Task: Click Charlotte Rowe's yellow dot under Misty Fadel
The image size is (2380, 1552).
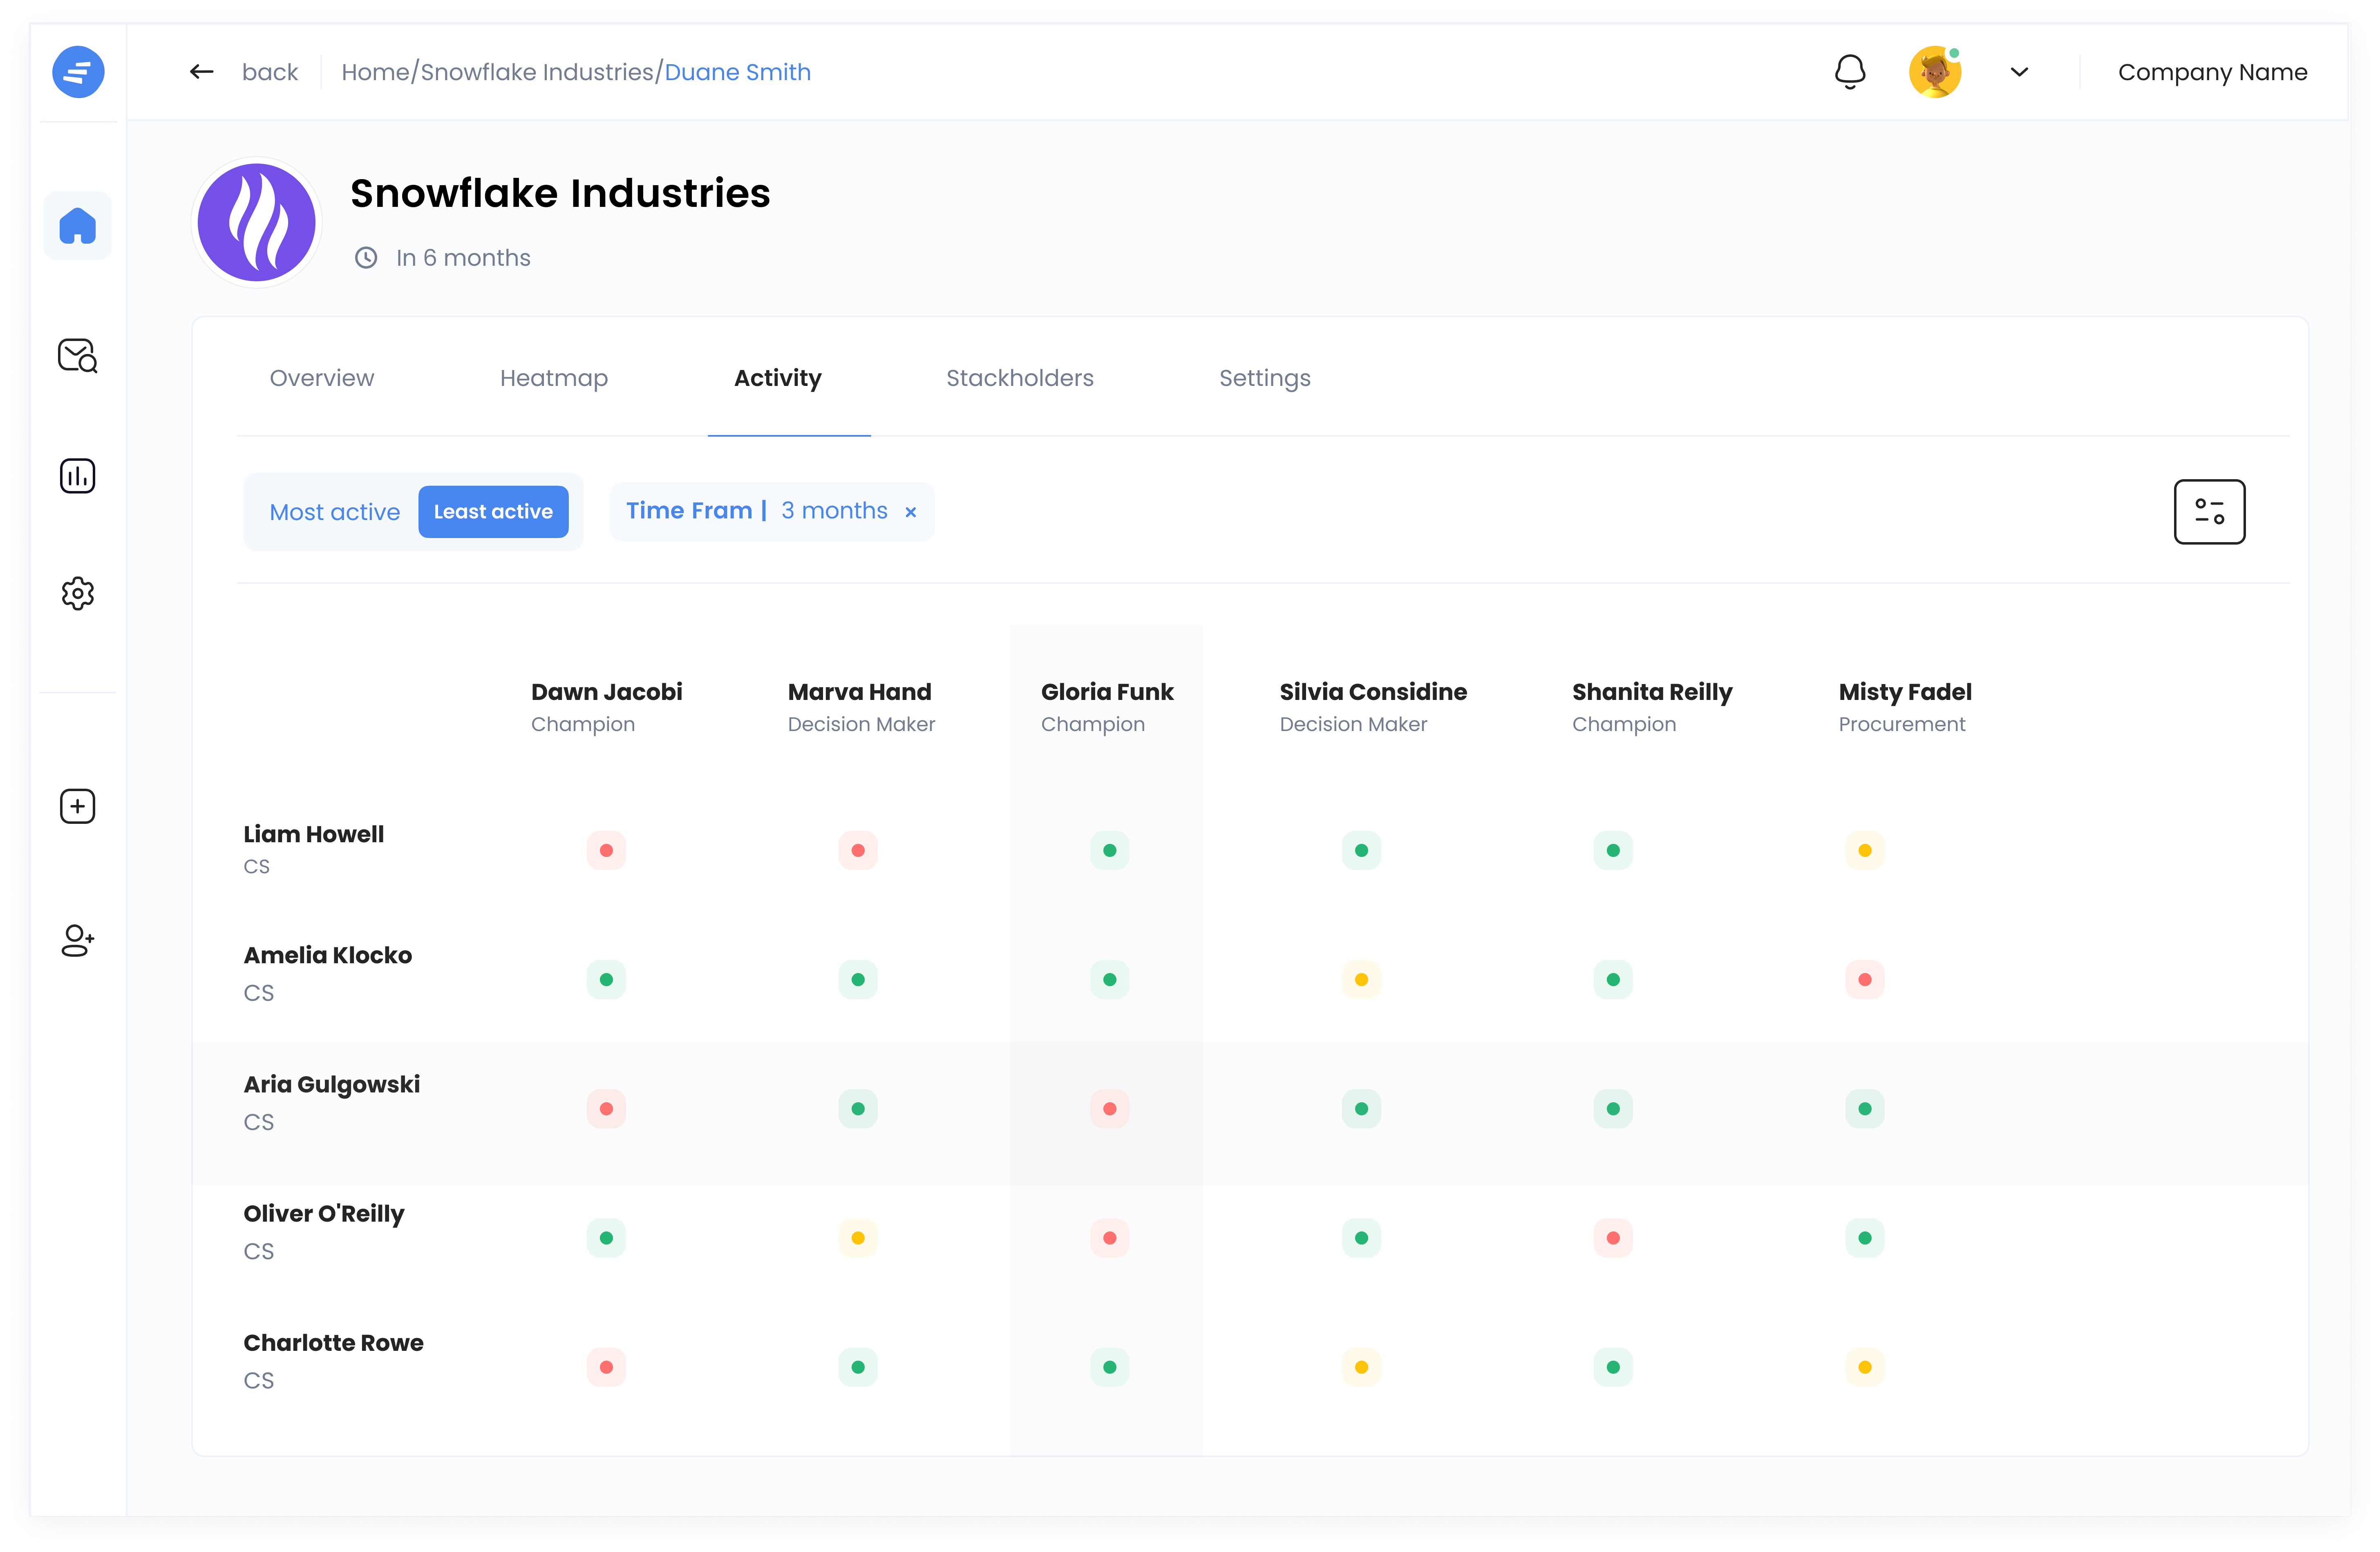Action: (1865, 1367)
